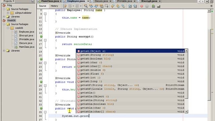Click the Comment toolbar icon
The image size is (215, 121).
(x=153, y=6)
